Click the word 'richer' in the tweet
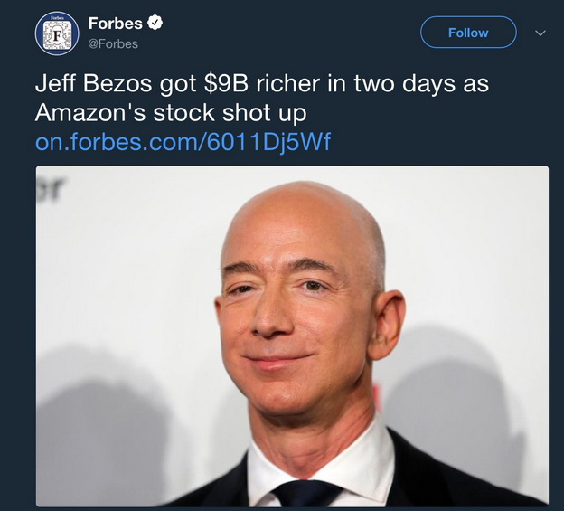The width and height of the screenshot is (564, 511). (287, 83)
